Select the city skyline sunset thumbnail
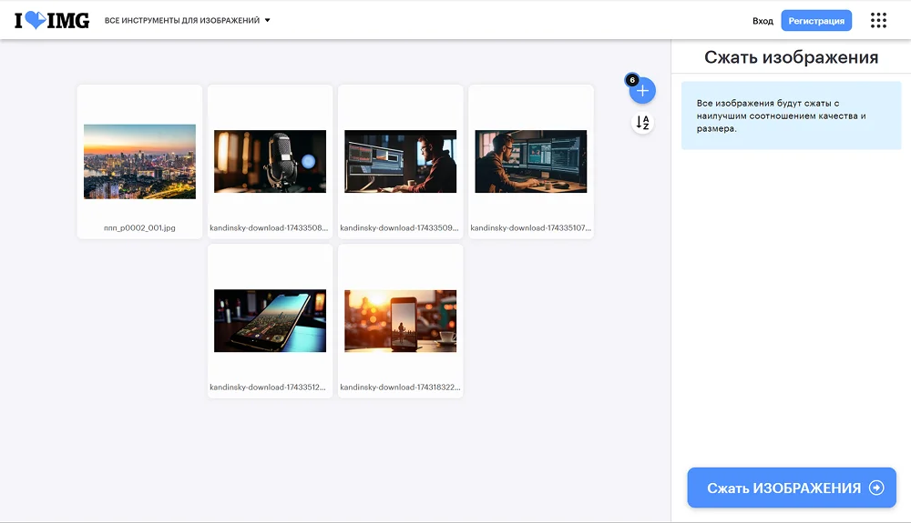Screen dimensions: 911x523 (139, 161)
